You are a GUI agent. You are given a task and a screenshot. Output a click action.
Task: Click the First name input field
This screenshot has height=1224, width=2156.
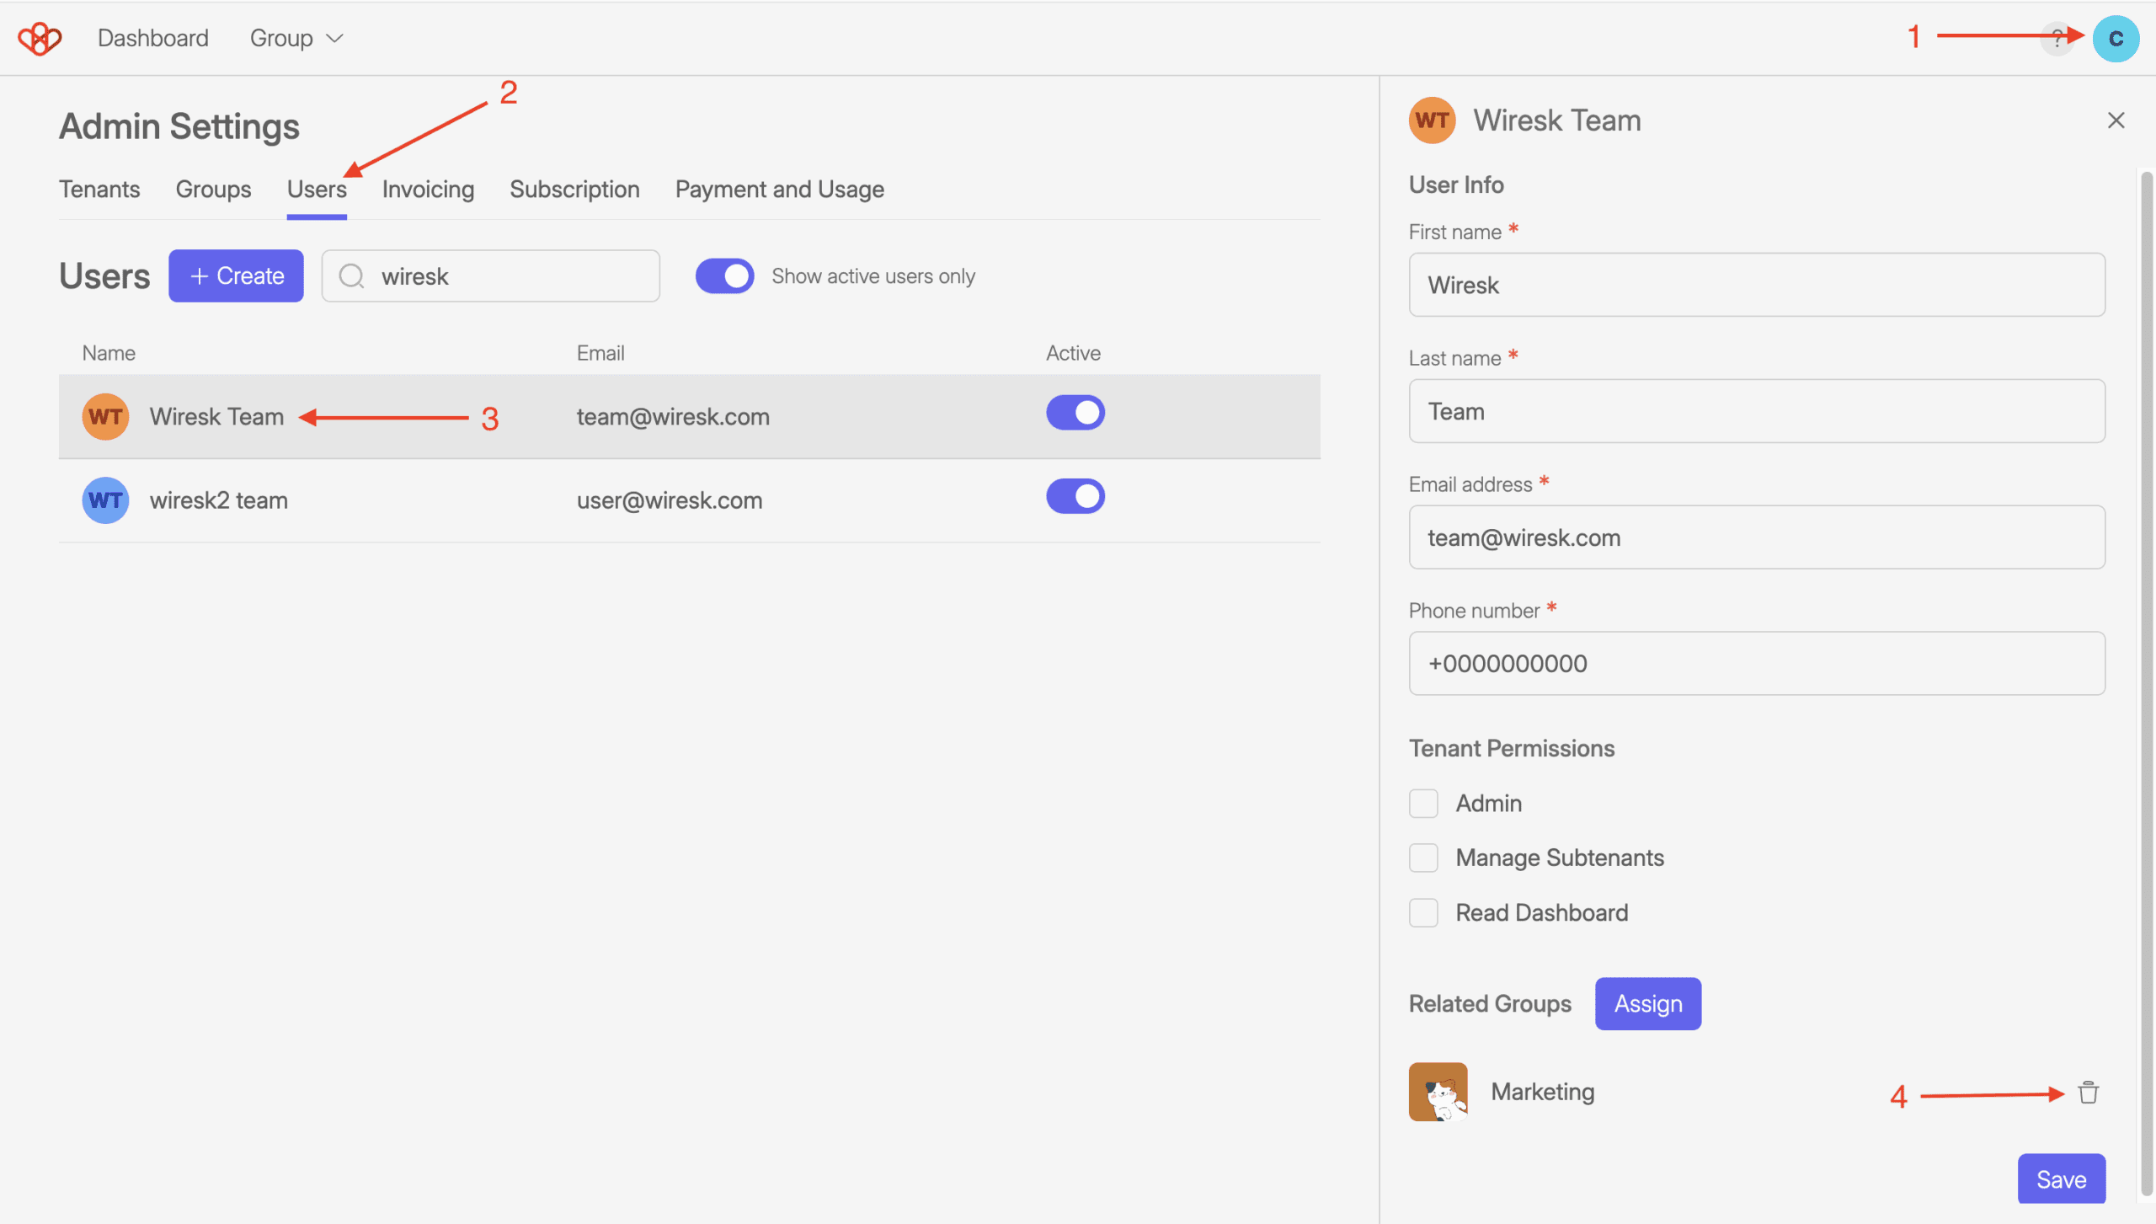pos(1757,285)
